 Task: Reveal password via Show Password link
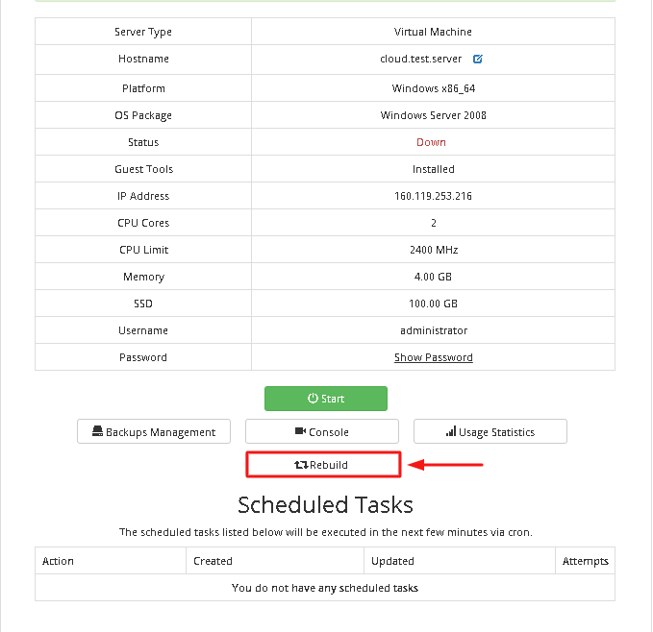point(433,357)
